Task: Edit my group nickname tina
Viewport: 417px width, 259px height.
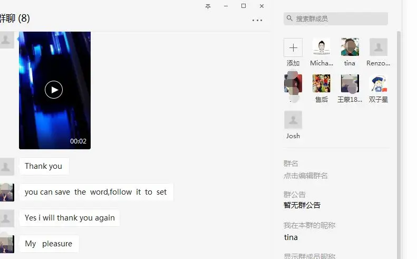Action: (290, 237)
